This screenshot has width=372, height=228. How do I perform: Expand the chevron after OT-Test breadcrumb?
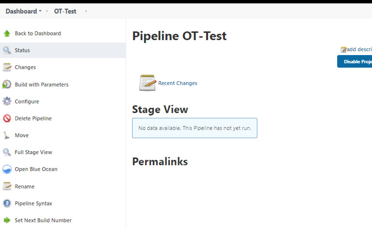click(86, 11)
